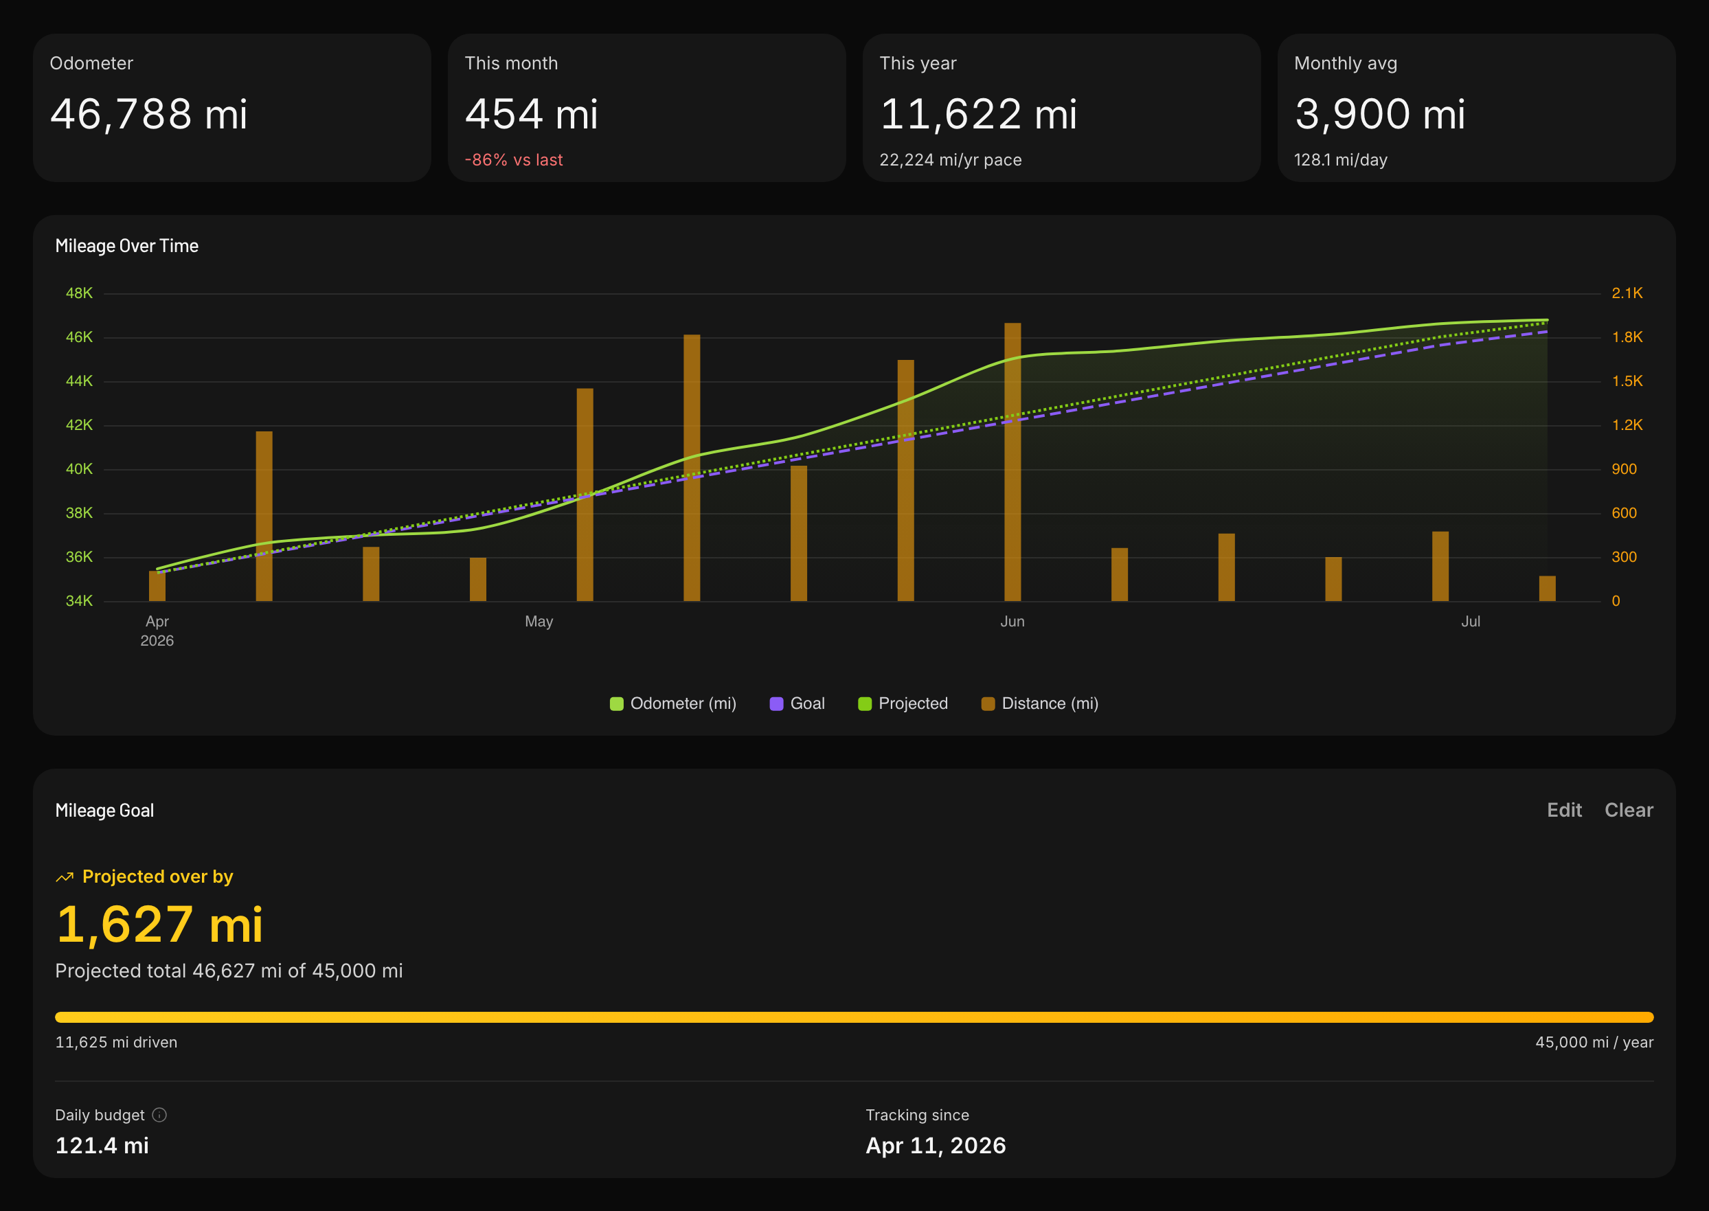Click the Apr 11, 2026 tracking date
1709x1211 pixels.
tap(936, 1145)
